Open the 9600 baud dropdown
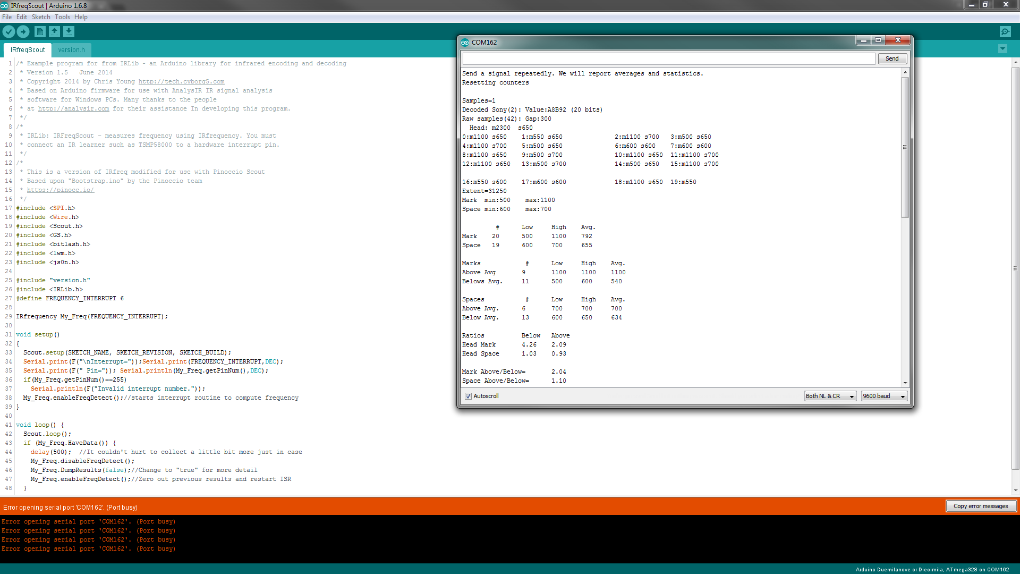1020x574 pixels. click(x=884, y=396)
